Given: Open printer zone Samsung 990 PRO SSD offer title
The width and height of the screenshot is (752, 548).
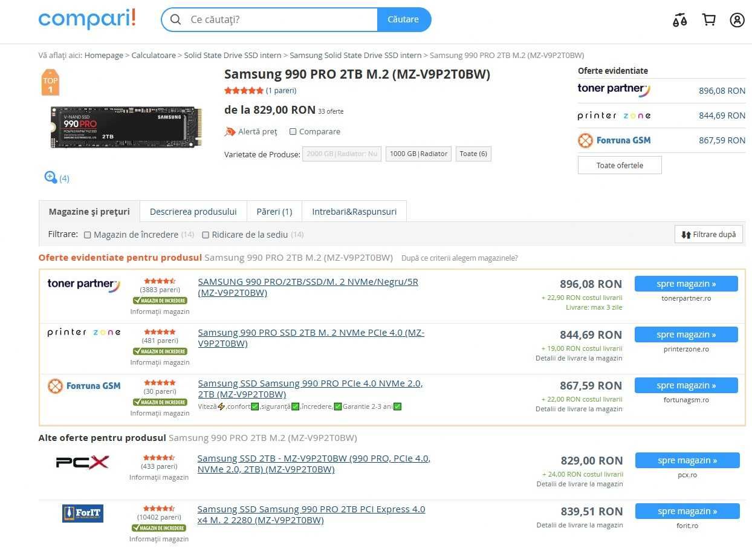Looking at the screenshot, I should 311,338.
